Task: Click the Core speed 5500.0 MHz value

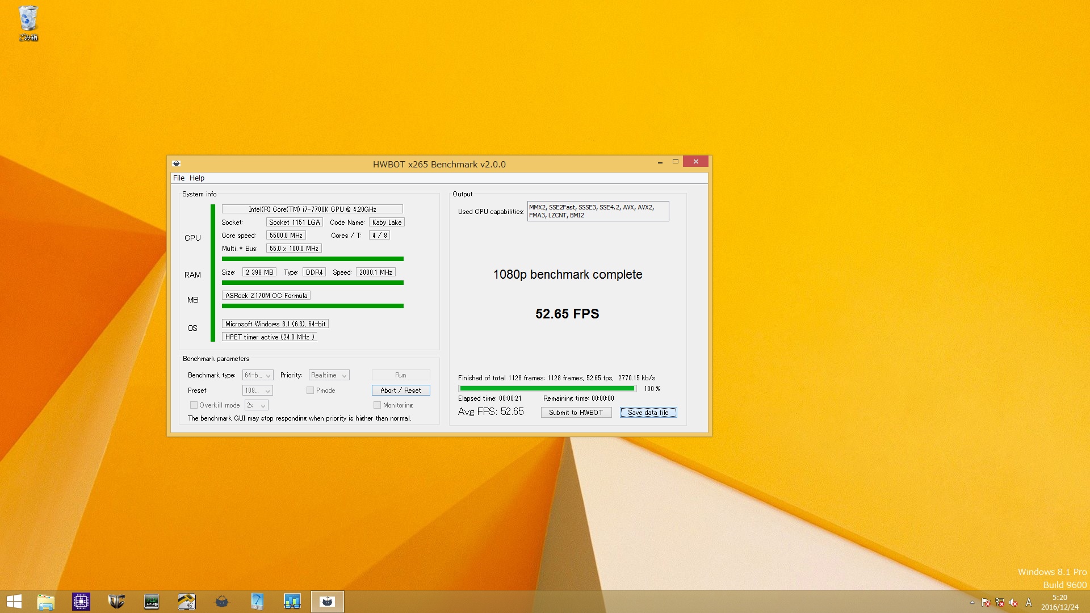Action: coord(286,236)
